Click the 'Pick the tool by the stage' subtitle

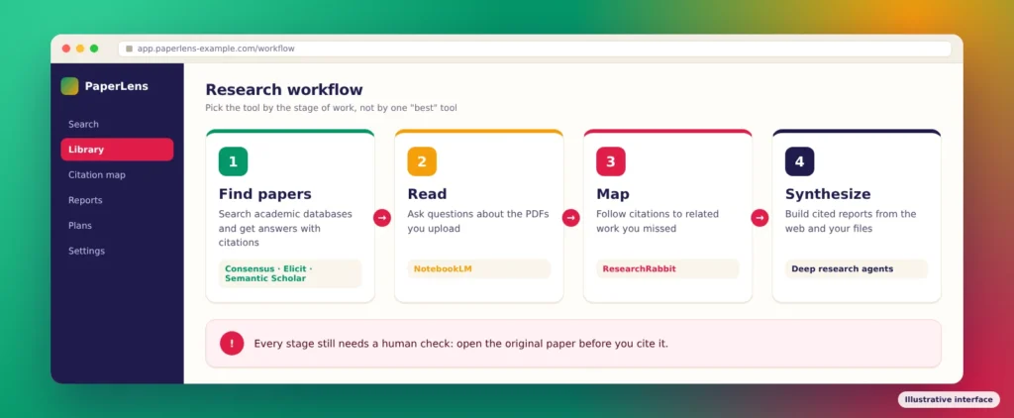[x=331, y=107]
